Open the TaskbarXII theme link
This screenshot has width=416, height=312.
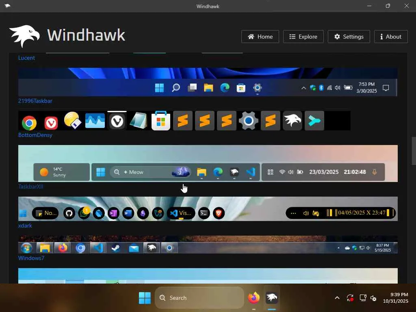(x=30, y=186)
